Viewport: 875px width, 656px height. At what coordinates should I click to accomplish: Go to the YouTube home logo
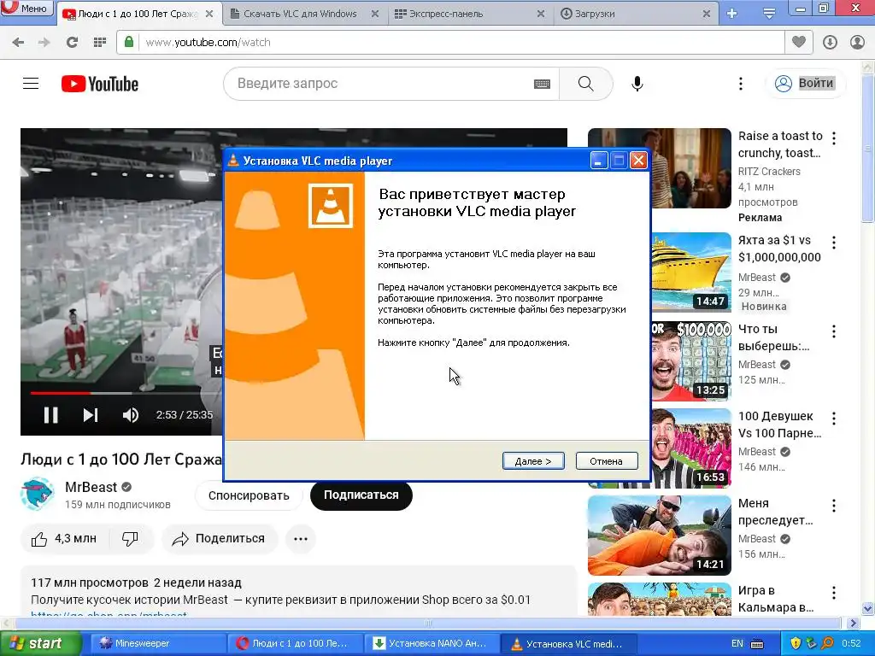[100, 84]
